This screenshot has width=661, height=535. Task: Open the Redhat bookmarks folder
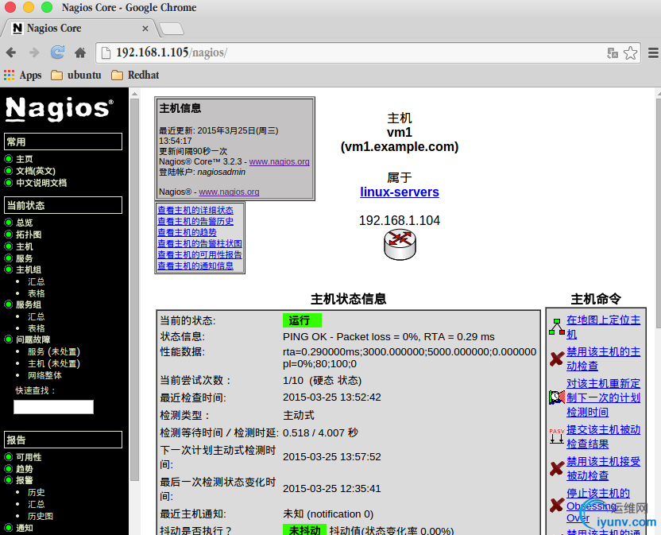tap(135, 75)
